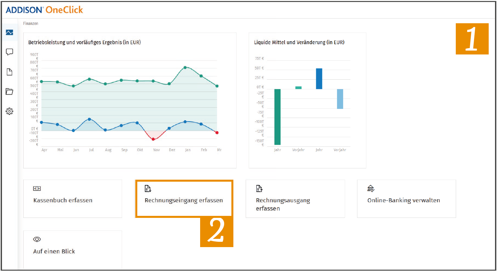498x272 pixels.
Task: Open Rechnungseingang erfassen tile
Action: (x=184, y=199)
